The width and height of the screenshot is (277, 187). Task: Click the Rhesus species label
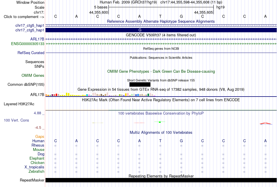pos(38,145)
